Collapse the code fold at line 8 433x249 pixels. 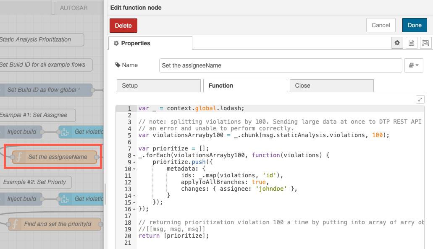pos(134,156)
